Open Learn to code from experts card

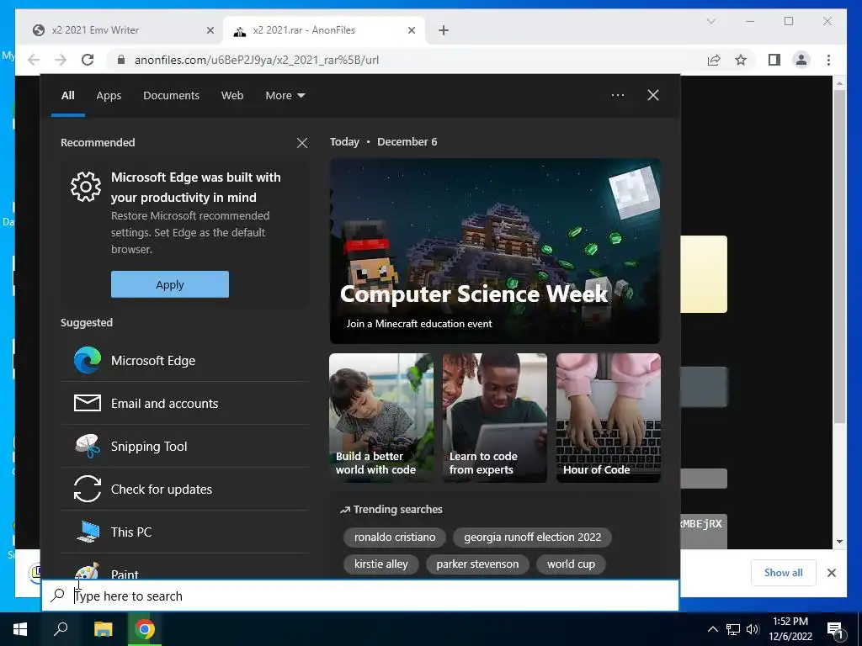pyautogui.click(x=495, y=418)
